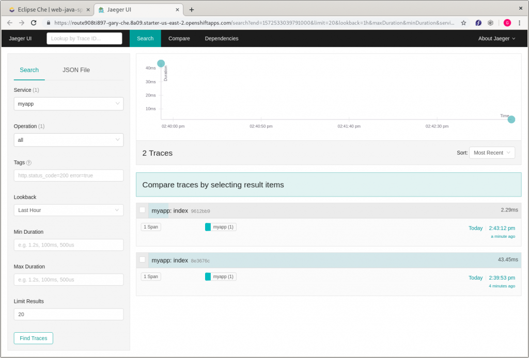The height and width of the screenshot is (358, 529).
Task: Change Sort order from Most Recent
Action: point(491,153)
